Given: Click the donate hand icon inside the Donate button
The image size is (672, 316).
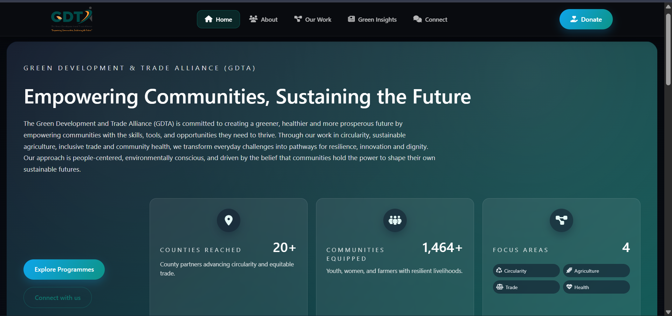Looking at the screenshot, I should coord(574,19).
